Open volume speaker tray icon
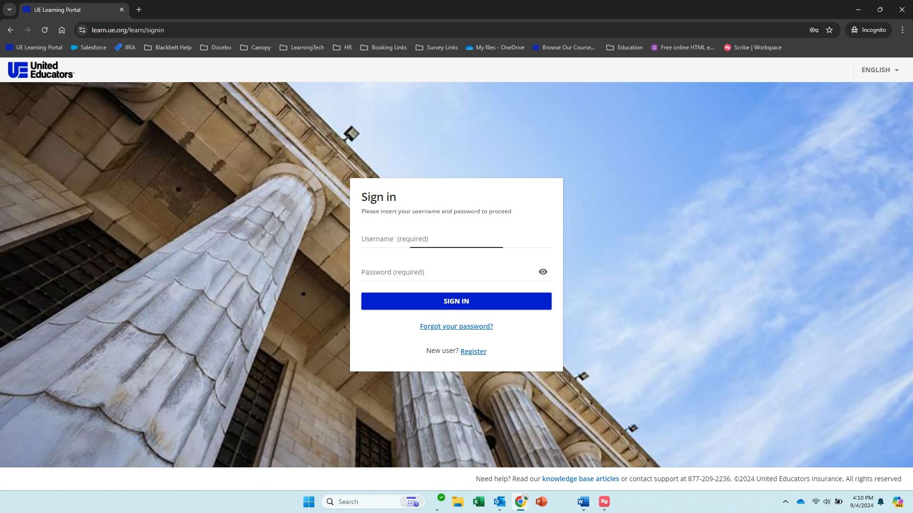The height and width of the screenshot is (513, 913). pyautogui.click(x=827, y=502)
